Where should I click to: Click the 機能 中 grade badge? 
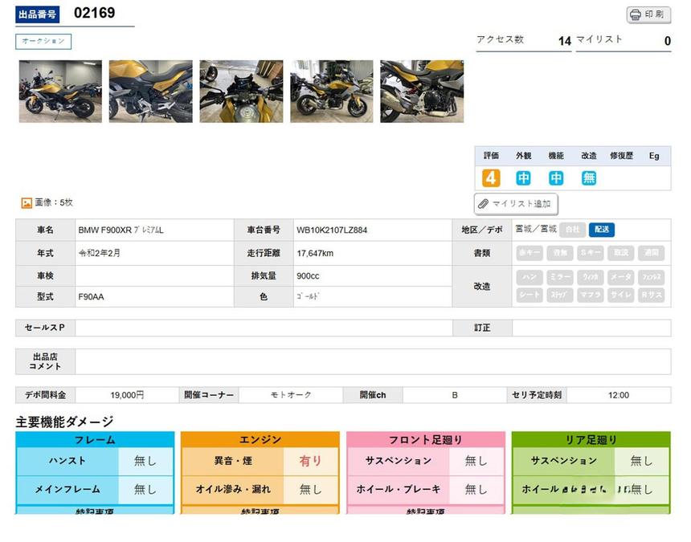556,178
